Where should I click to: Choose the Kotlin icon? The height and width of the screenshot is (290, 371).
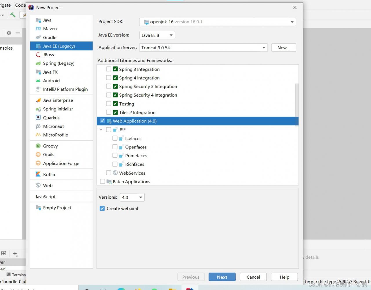point(38,174)
